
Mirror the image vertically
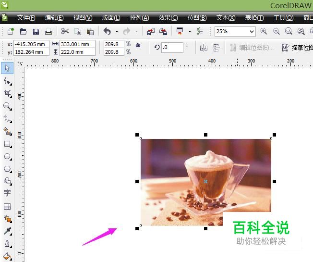click(x=216, y=48)
